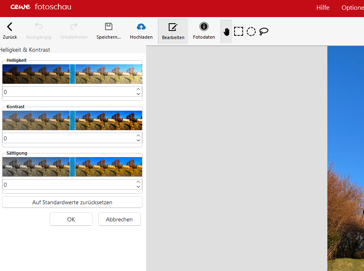Click the Abbrechen button
Image resolution: width=364 pixels, height=271 pixels.
click(x=119, y=219)
